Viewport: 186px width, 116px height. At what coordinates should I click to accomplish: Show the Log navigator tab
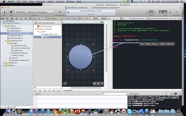30,19
